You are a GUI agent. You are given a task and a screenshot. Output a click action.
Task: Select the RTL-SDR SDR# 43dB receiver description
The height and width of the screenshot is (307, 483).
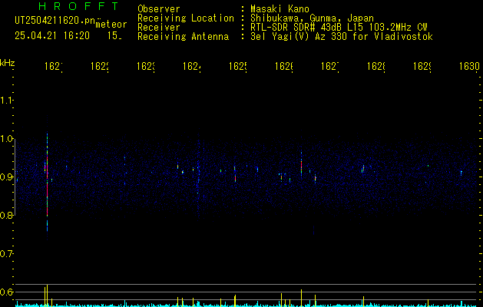point(339,28)
